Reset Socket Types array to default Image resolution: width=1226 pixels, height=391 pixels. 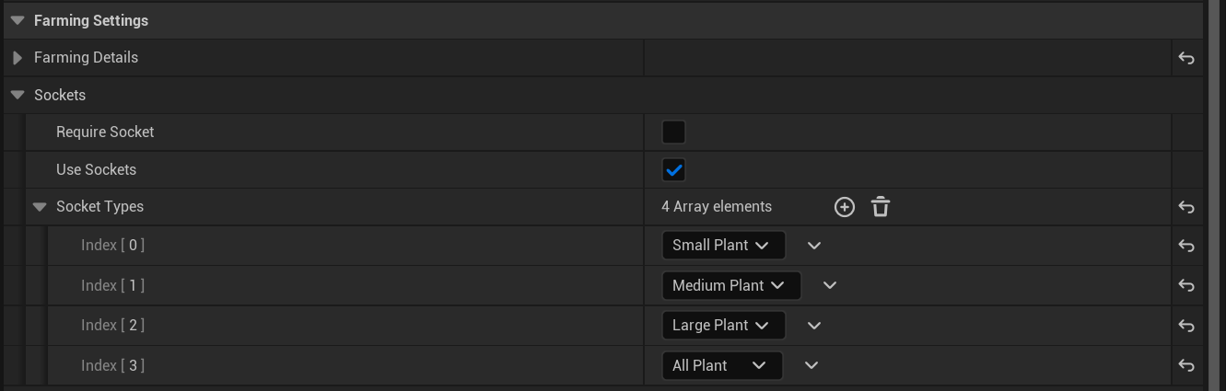pos(1186,207)
